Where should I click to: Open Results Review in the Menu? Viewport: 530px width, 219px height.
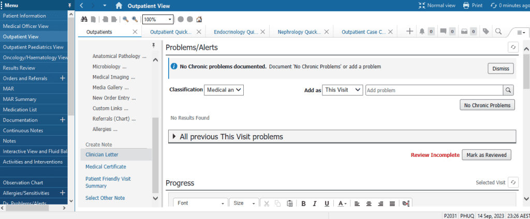point(19,68)
